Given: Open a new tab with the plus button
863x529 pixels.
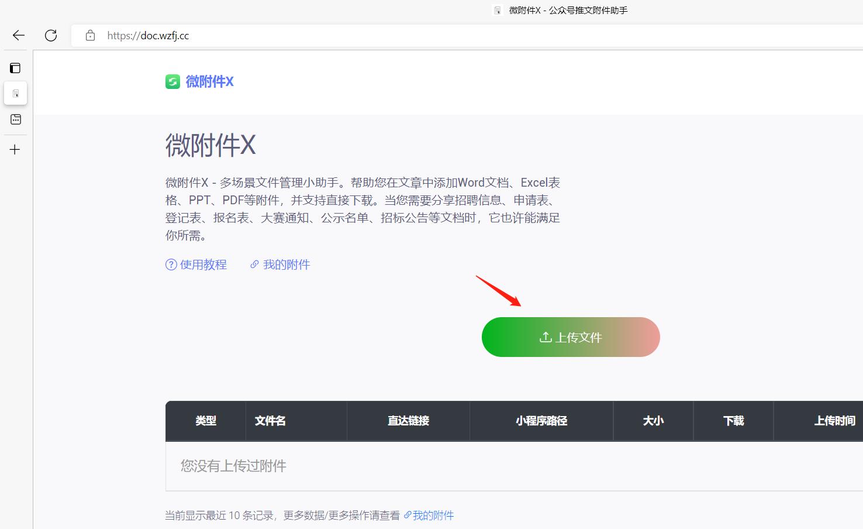Looking at the screenshot, I should click(15, 149).
